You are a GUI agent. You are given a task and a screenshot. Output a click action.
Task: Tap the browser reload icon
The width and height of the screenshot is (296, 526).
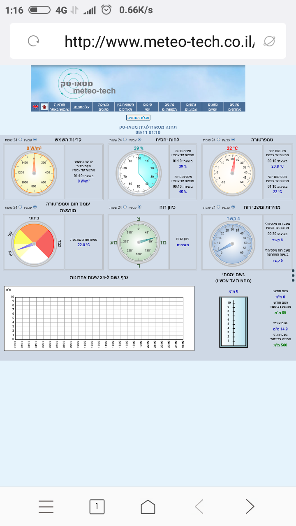33,41
